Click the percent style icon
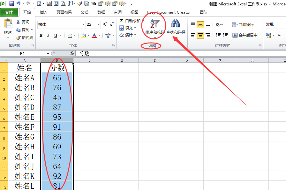Image resolution: width=286 pixels, height=190 pixels. (x=279, y=35)
